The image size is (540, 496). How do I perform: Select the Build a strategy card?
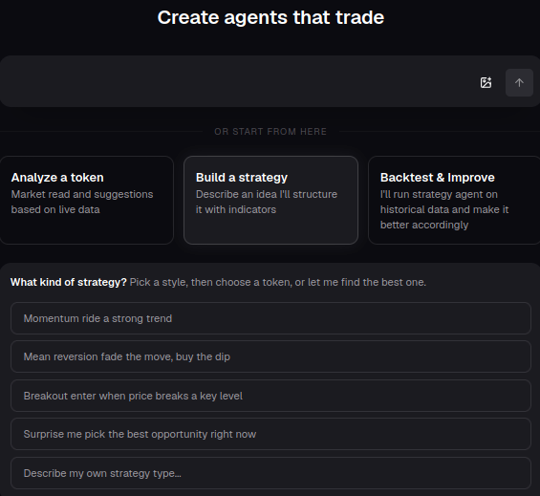[270, 200]
